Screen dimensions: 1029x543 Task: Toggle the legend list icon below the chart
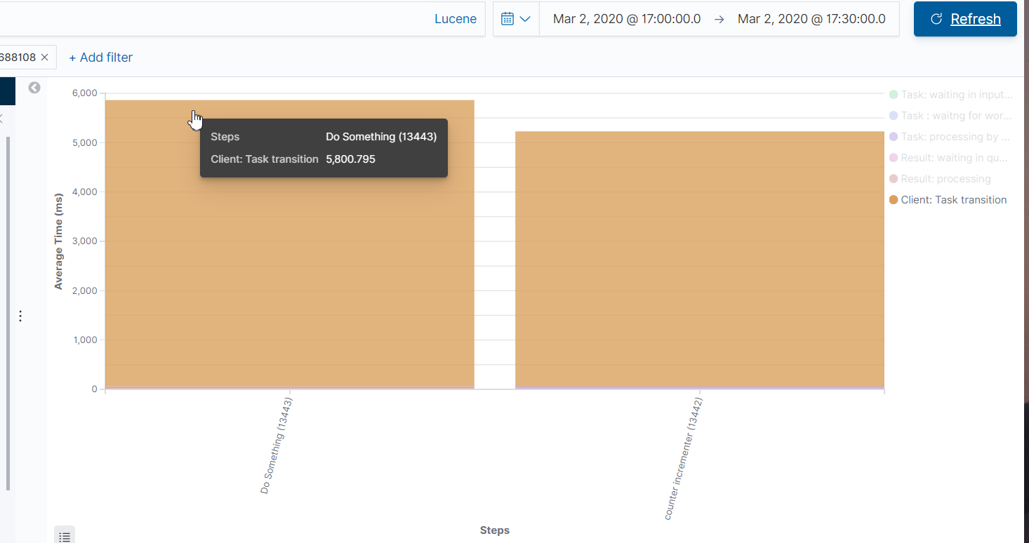[x=65, y=536]
